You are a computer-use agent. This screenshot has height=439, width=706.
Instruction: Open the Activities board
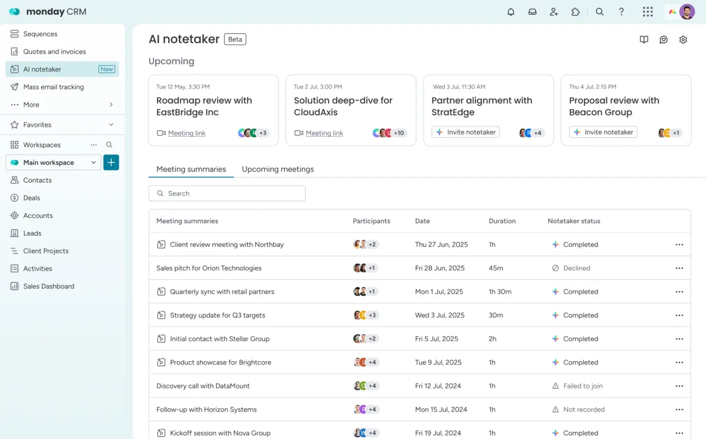click(62, 269)
